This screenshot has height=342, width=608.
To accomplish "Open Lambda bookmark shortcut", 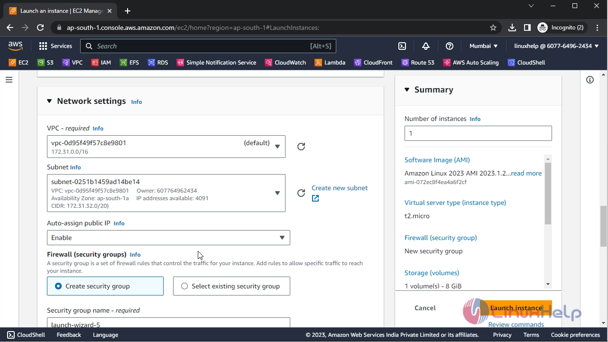I will (330, 63).
